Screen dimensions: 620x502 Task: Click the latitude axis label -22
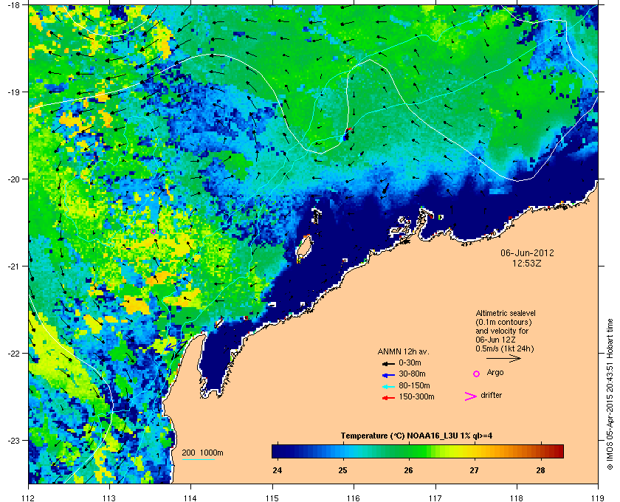click(14, 353)
